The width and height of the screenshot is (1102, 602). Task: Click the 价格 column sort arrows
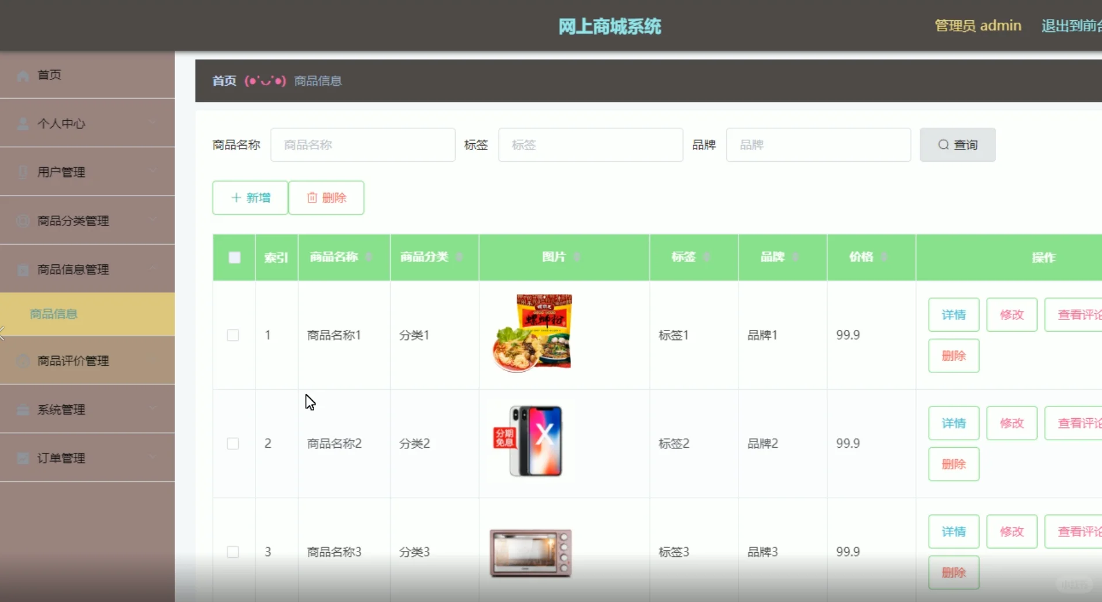884,257
